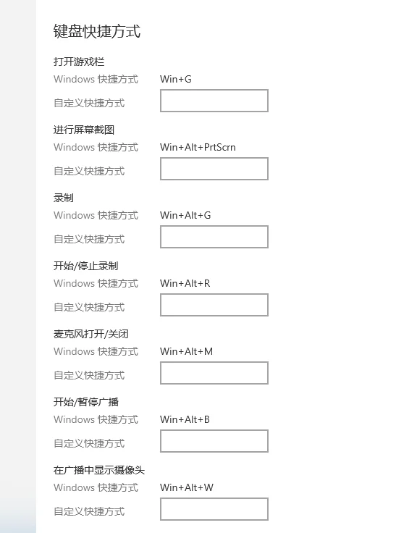Viewport: 417px width, 533px height.
Task: Click the 录制 section title
Action: point(64,198)
